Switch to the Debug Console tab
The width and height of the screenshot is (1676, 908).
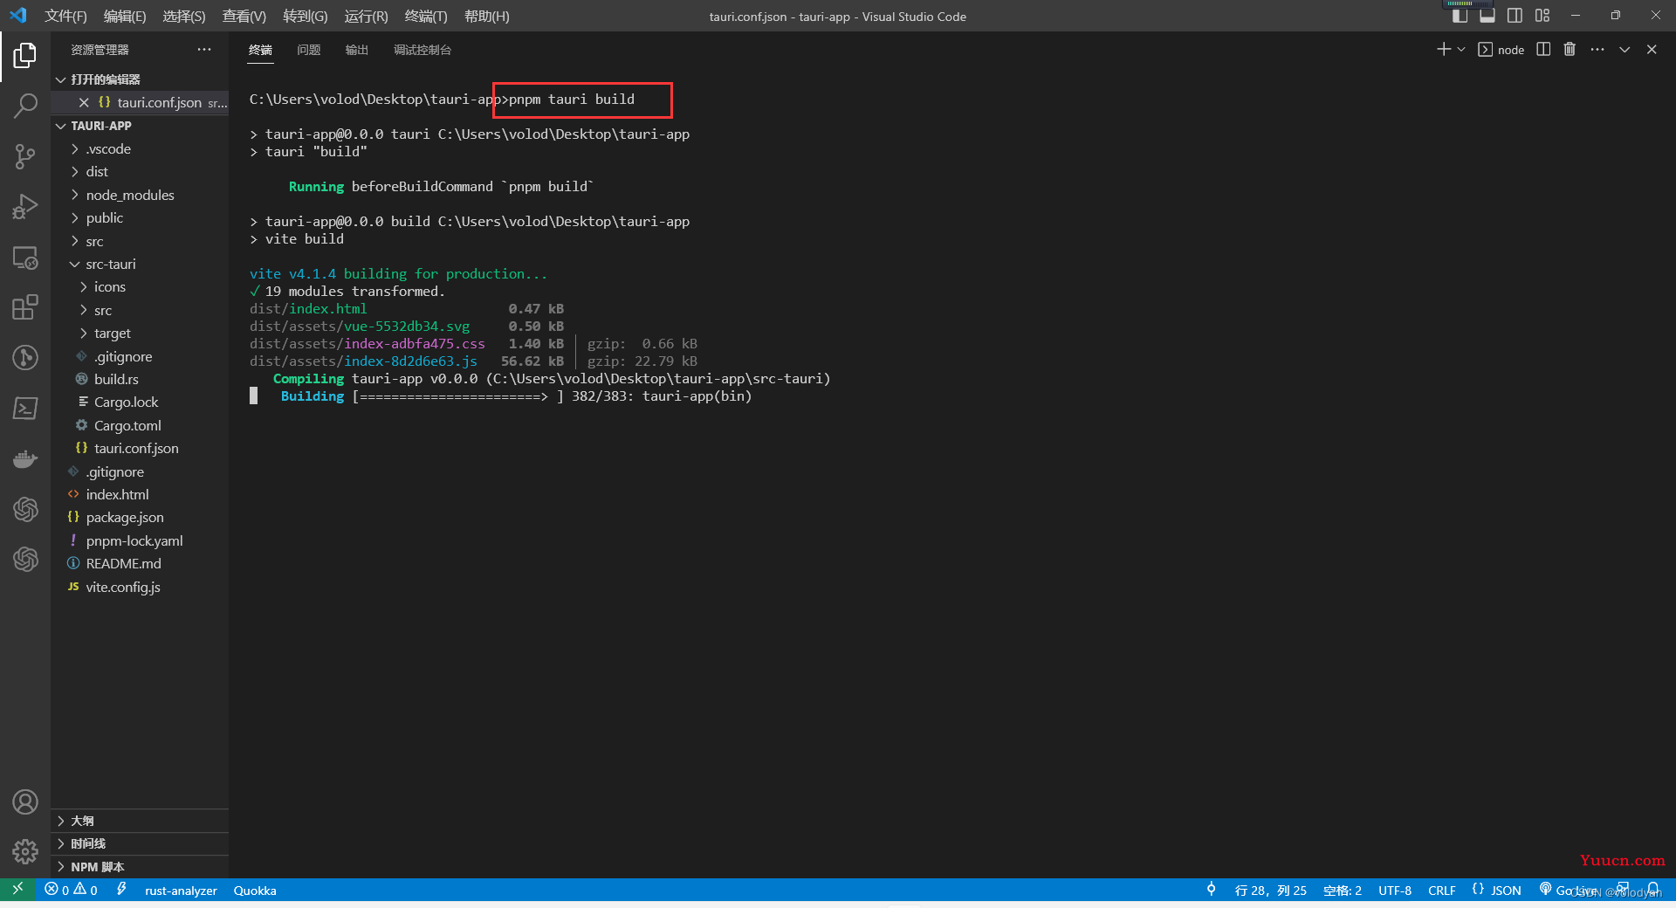(x=422, y=50)
